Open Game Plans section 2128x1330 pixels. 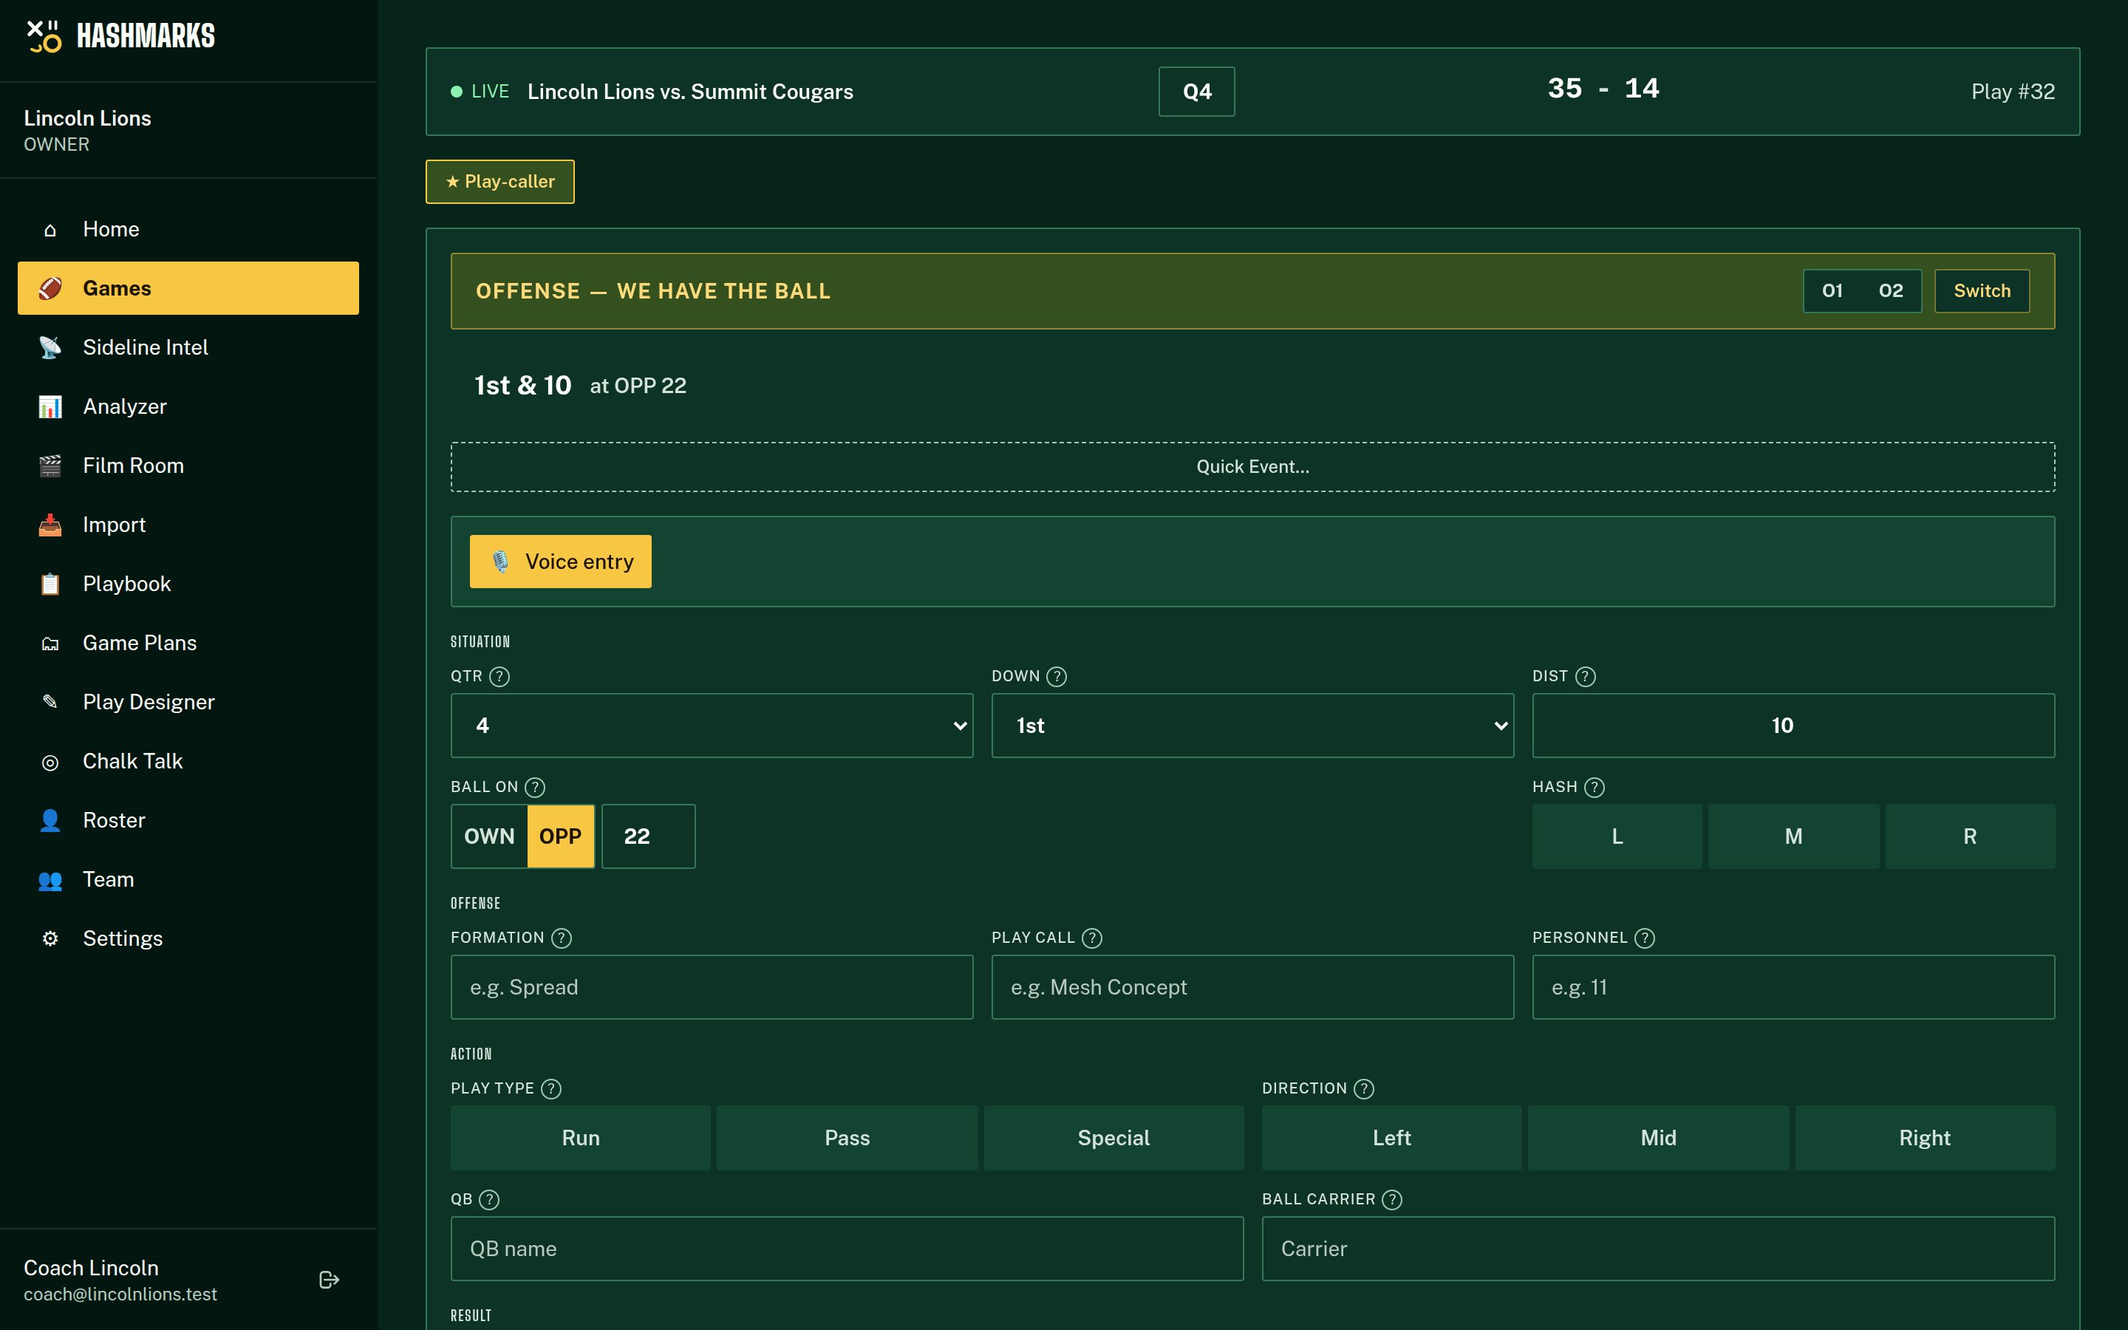click(188, 643)
